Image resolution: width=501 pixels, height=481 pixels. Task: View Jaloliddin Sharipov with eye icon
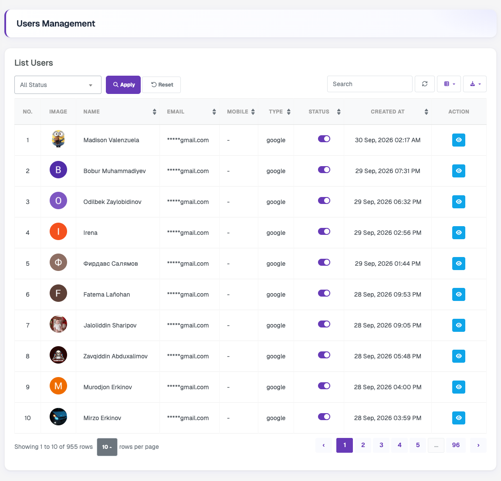458,325
